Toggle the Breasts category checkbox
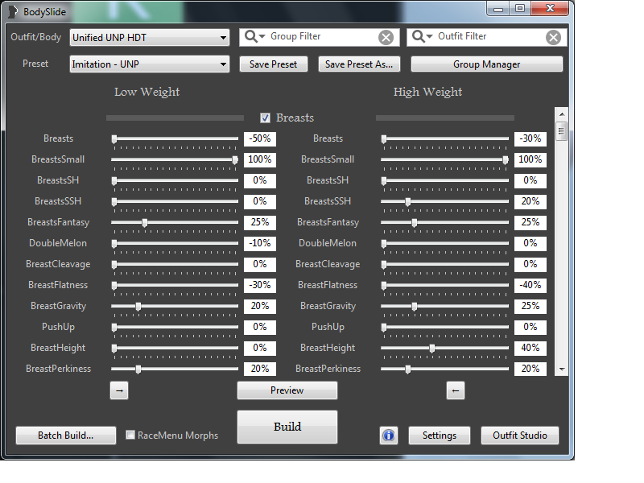The image size is (644, 483). (265, 118)
